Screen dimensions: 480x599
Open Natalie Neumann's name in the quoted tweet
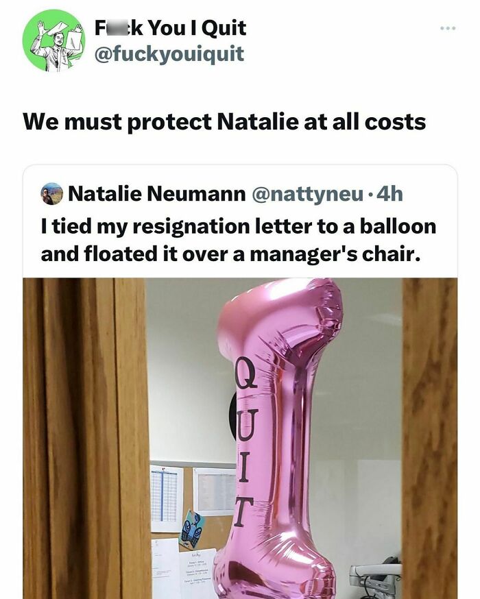pyautogui.click(x=156, y=194)
